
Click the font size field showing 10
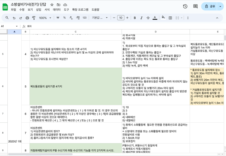[x=121, y=18]
